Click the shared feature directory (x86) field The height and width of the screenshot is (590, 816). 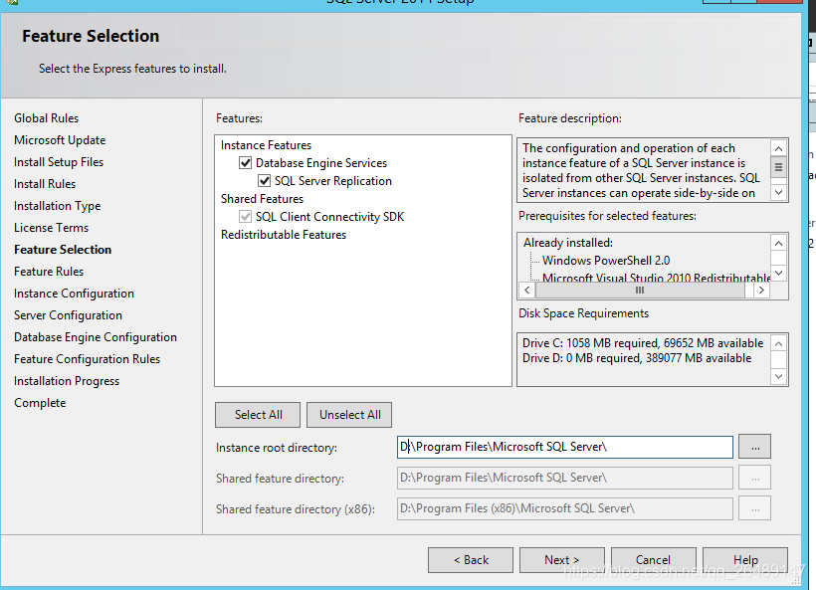(565, 508)
